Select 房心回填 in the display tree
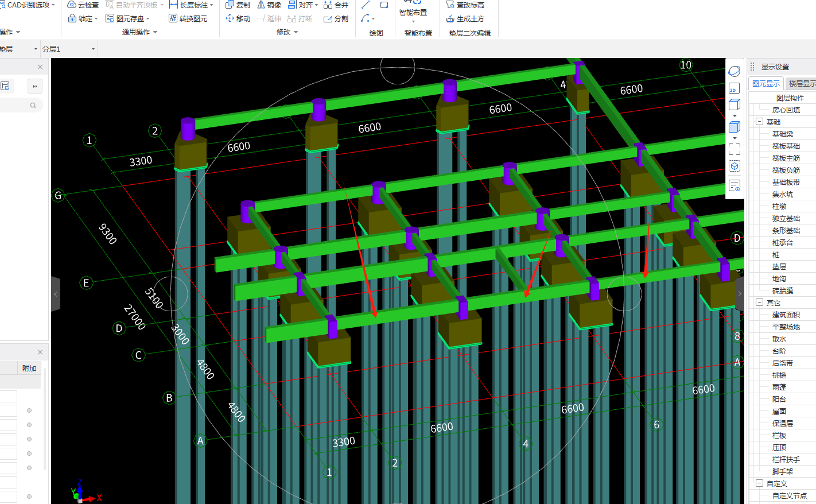This screenshot has width=816, height=504. [x=786, y=110]
